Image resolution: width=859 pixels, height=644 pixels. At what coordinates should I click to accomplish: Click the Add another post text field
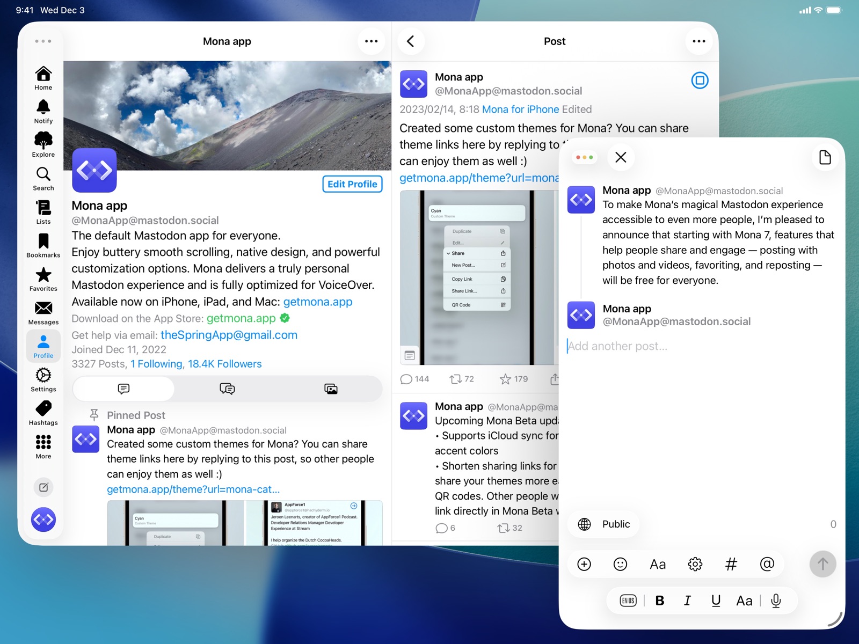click(701, 346)
